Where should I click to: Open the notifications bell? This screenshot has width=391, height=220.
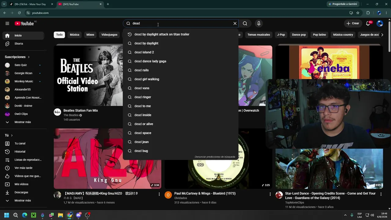click(368, 24)
